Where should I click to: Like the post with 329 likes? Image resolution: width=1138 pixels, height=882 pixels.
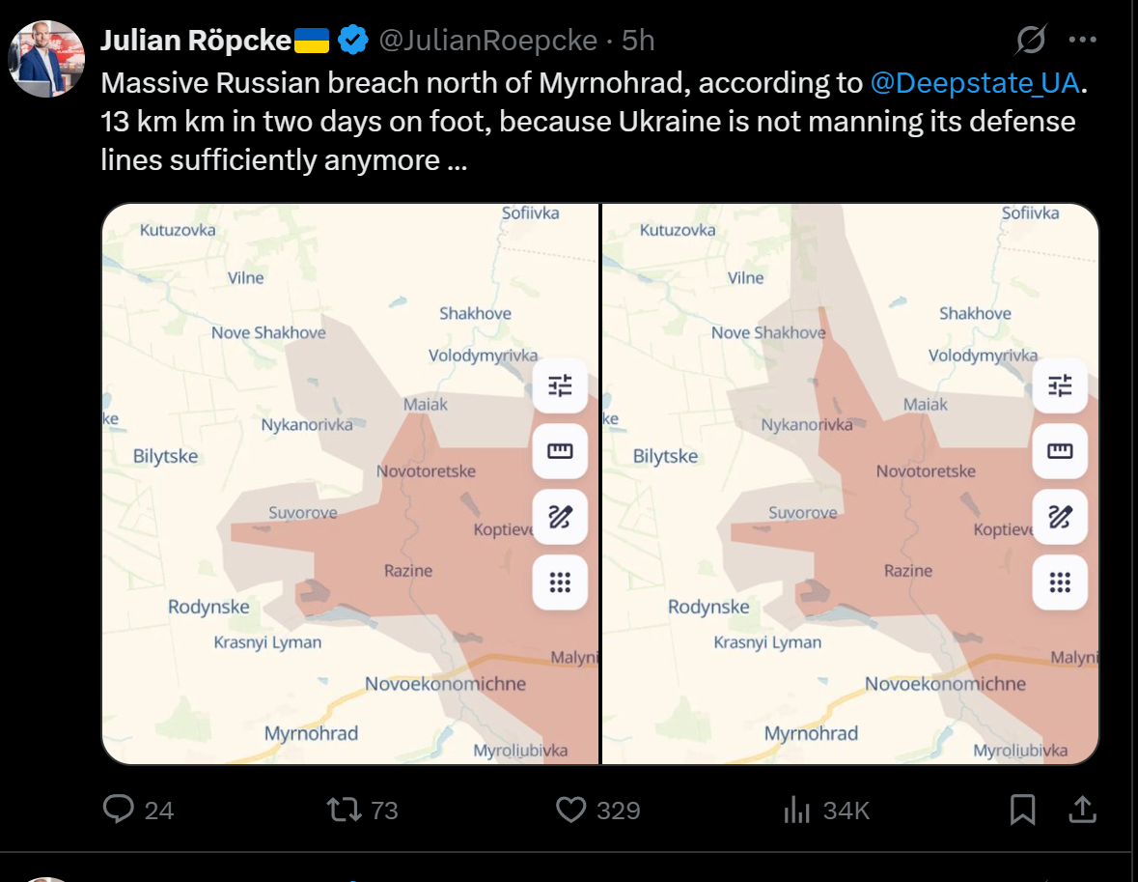click(598, 810)
